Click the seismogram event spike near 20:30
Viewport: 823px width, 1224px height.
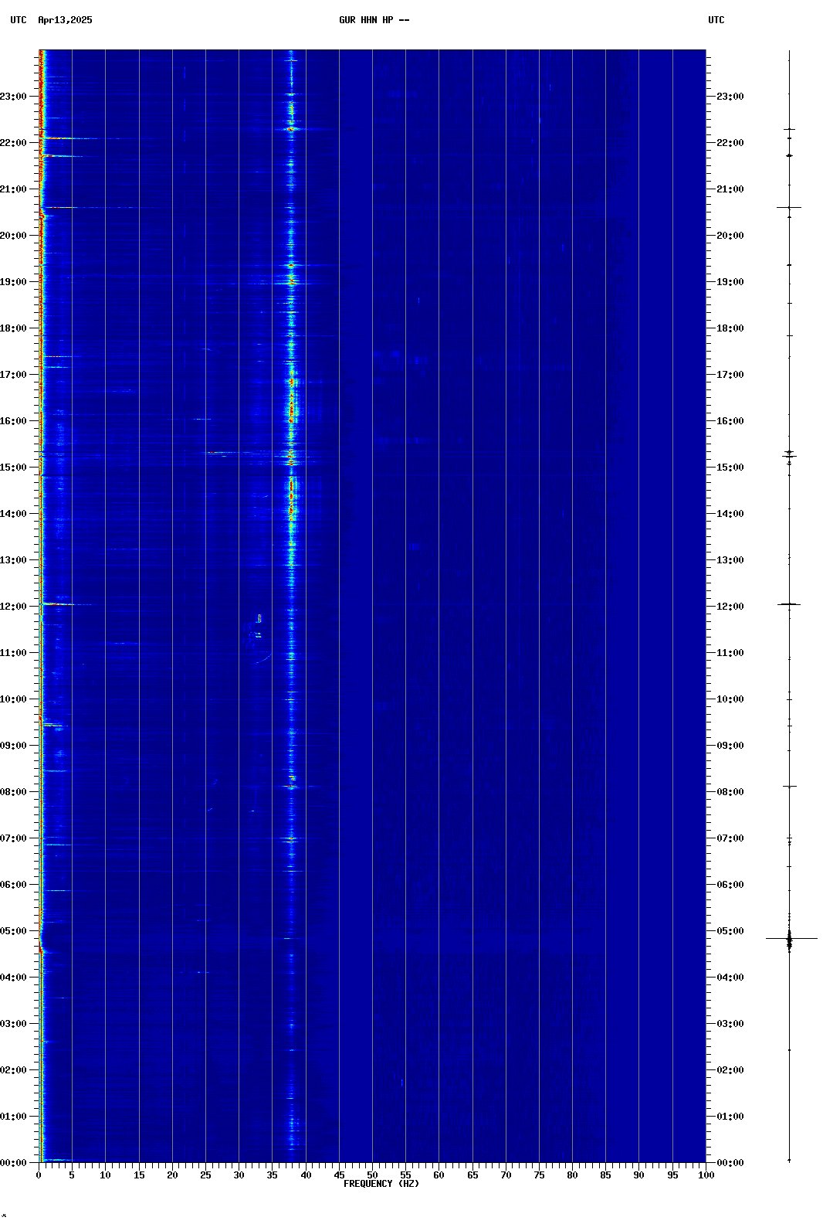click(x=789, y=207)
